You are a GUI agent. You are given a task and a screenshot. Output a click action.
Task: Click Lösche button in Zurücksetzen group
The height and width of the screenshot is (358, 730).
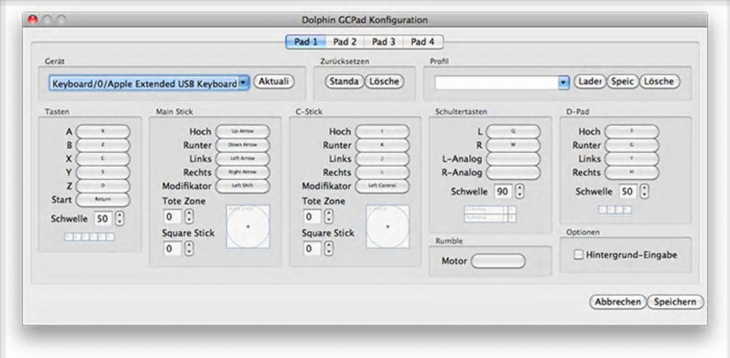[x=384, y=81]
